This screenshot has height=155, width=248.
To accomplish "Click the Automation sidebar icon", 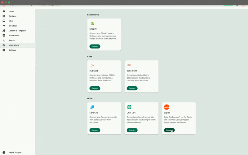I will 4,36.
